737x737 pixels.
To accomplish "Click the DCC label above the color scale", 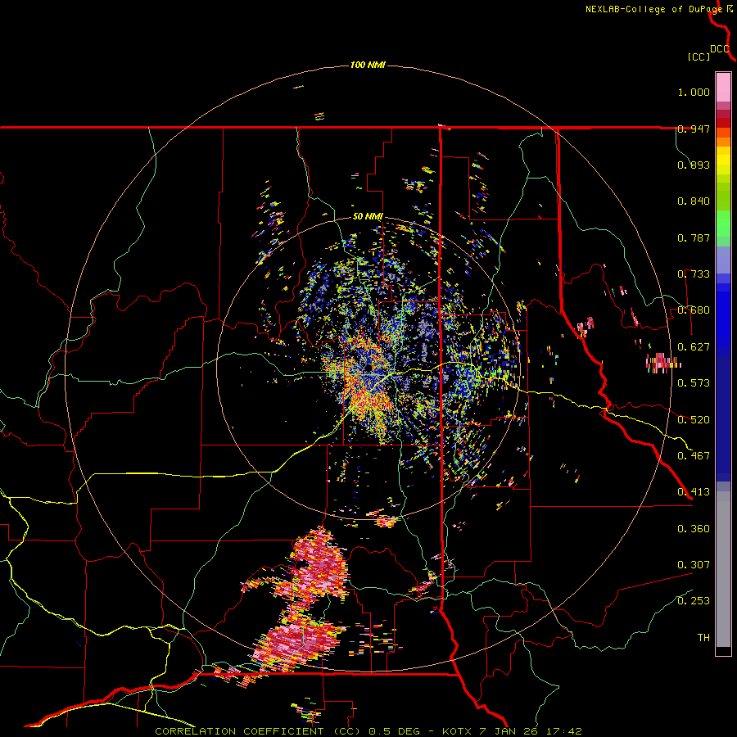I will tap(720, 49).
